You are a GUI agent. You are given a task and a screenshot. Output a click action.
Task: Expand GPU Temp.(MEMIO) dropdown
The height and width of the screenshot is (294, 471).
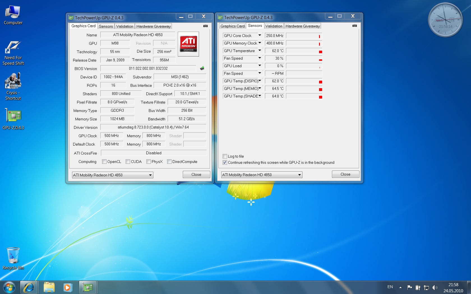[260, 88]
